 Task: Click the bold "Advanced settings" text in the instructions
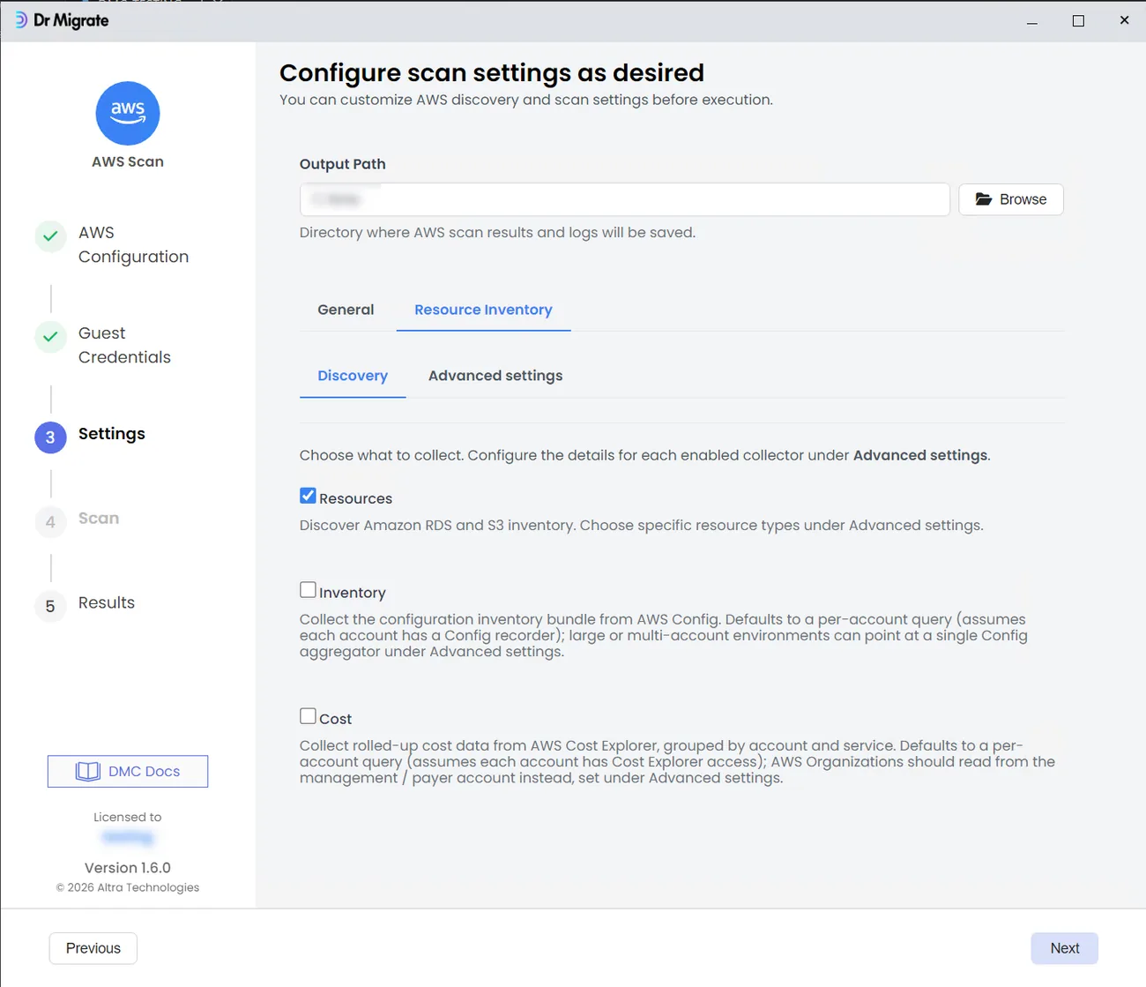(x=920, y=455)
